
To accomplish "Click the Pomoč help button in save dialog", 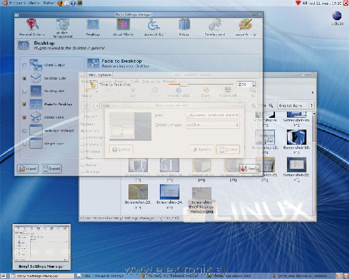I will coord(121,149).
